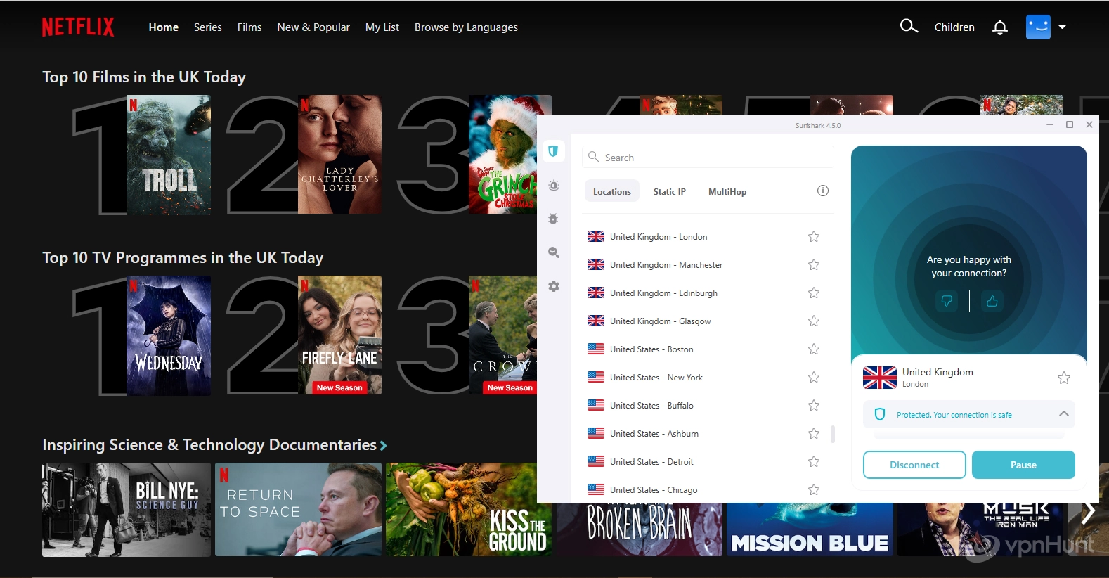
Task: Click the Pause VPN button
Action: pyautogui.click(x=1023, y=465)
